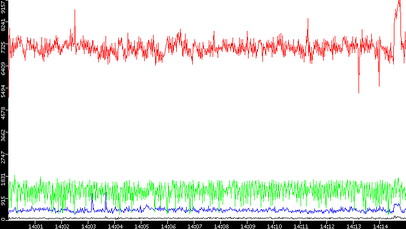Click the 14:06 time axis label
The height and width of the screenshot is (229, 406).
click(168, 227)
